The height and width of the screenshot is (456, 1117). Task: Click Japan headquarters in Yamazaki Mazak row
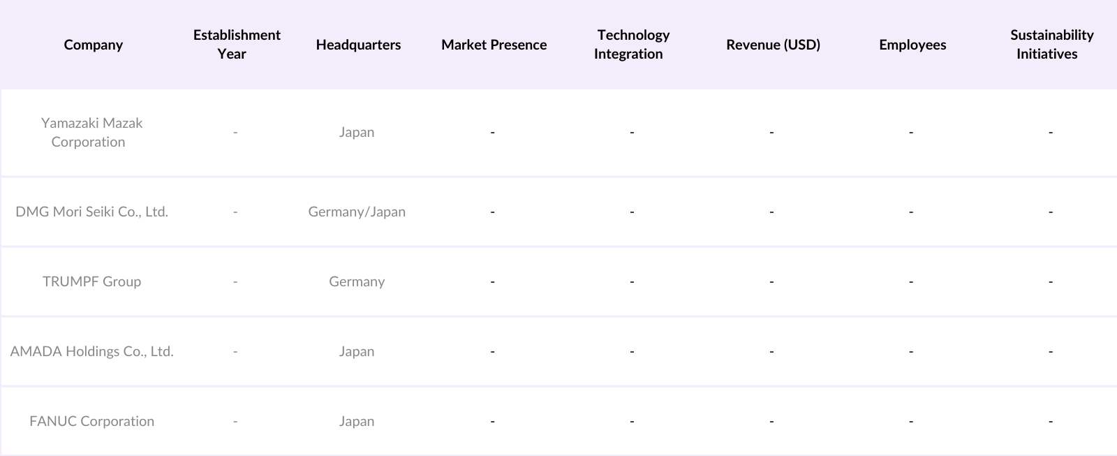(357, 132)
